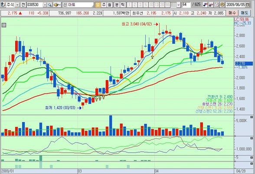
Task: Toggle the chart legend box icon
Action: pos(4,25)
